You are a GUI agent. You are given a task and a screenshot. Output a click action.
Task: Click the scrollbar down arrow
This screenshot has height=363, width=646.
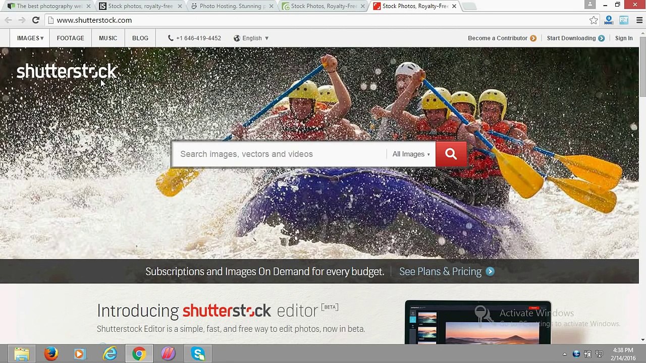click(642, 340)
